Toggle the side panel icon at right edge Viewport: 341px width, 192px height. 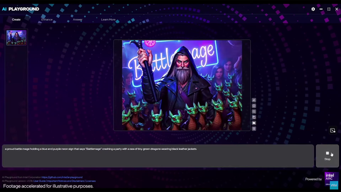pyautogui.click(x=332, y=130)
